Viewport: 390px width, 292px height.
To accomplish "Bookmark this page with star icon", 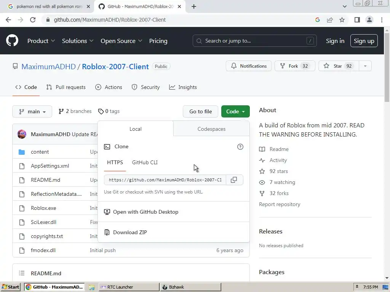I will (x=342, y=20).
